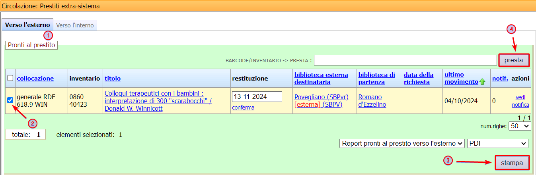Image resolution: width=536 pixels, height=175 pixels.
Task: Open the PDF format dropdown
Action: pos(497,143)
